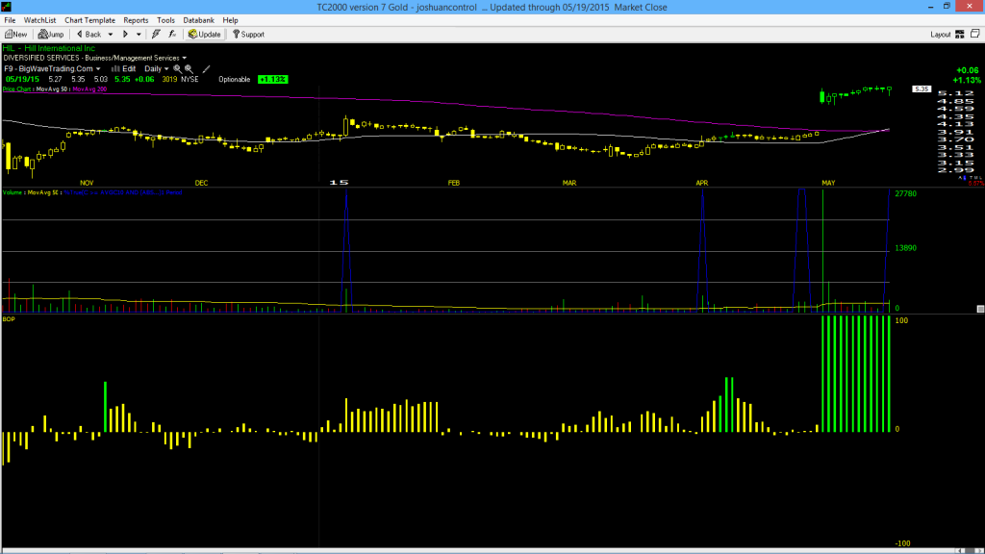Open the Help menu

pos(231,20)
